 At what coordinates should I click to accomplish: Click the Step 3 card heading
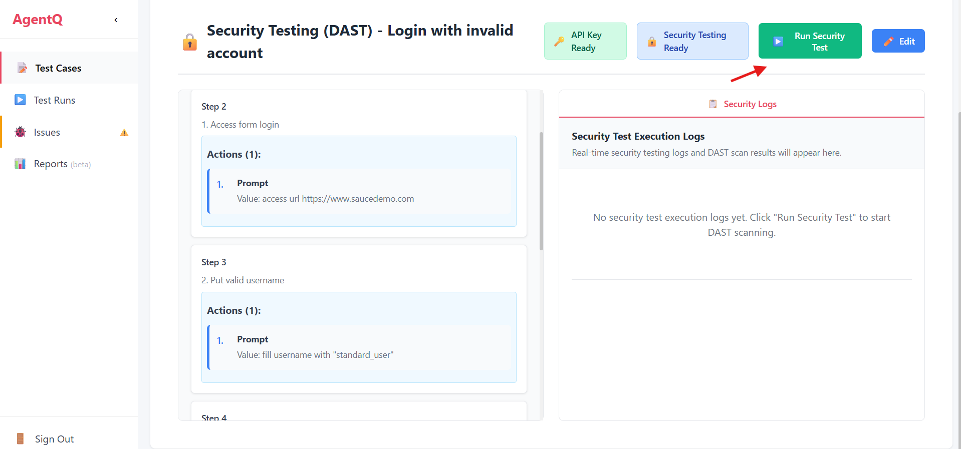[x=214, y=262]
